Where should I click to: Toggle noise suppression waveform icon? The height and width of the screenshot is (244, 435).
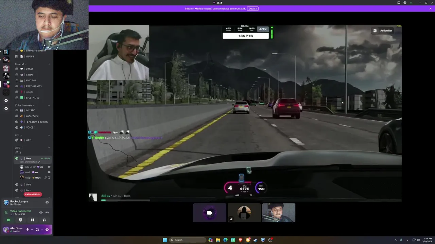point(41,212)
